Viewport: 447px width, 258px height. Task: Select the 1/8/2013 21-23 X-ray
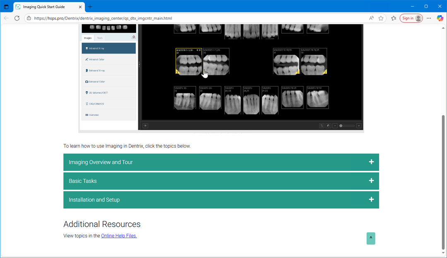coord(270,100)
